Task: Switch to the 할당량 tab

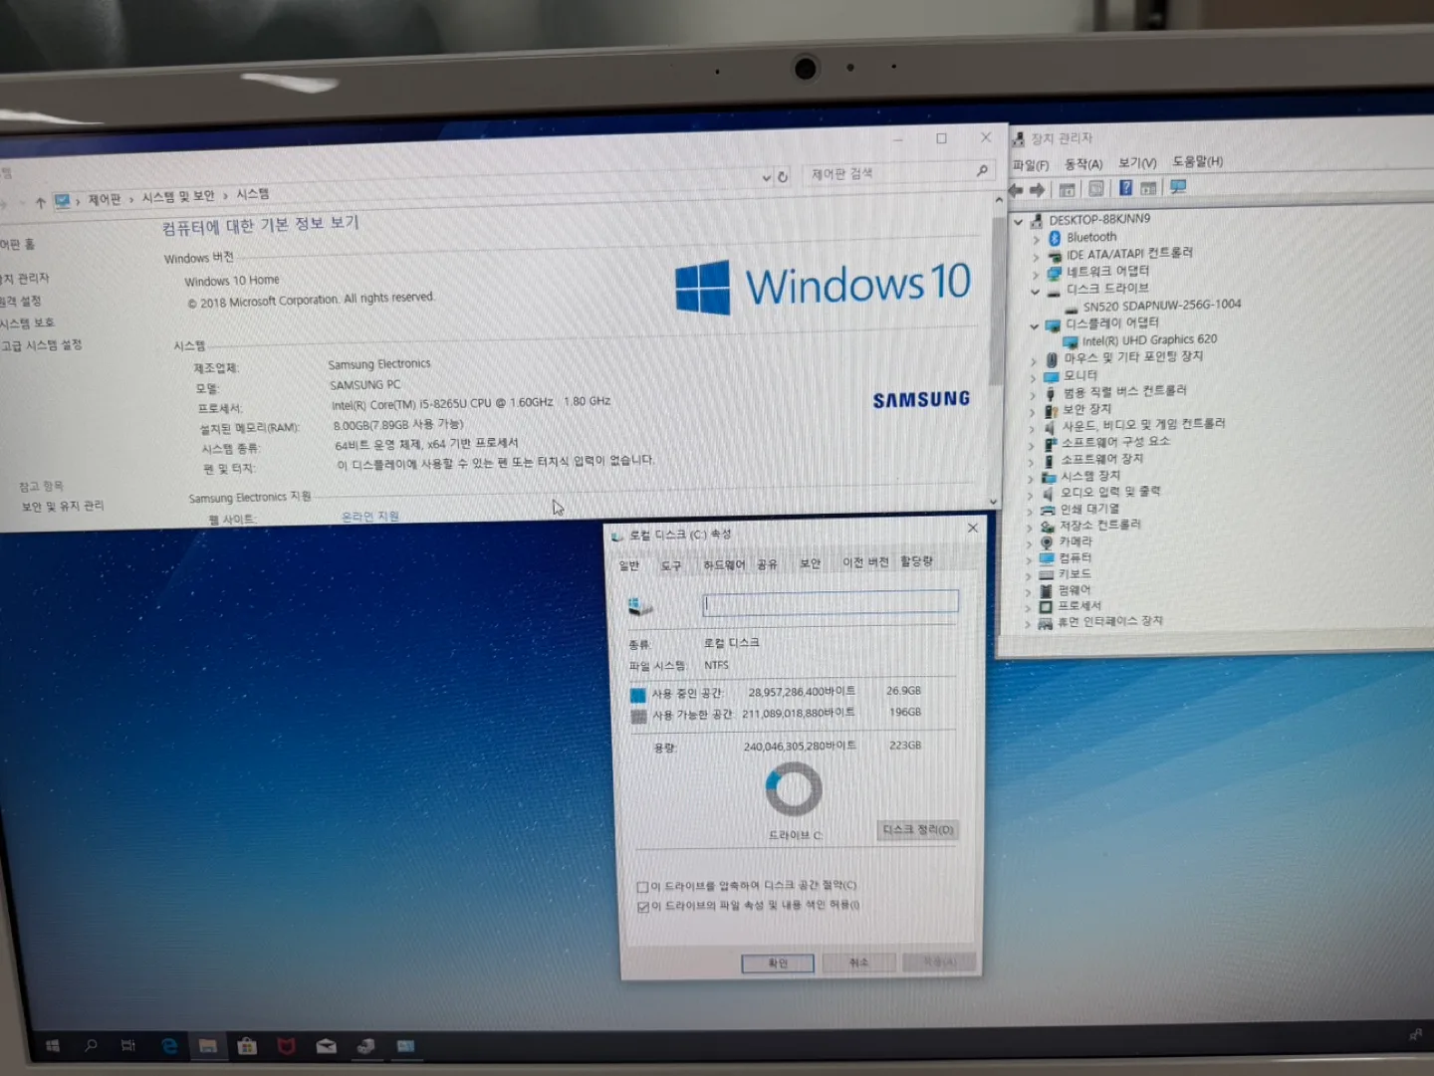Action: point(917,561)
